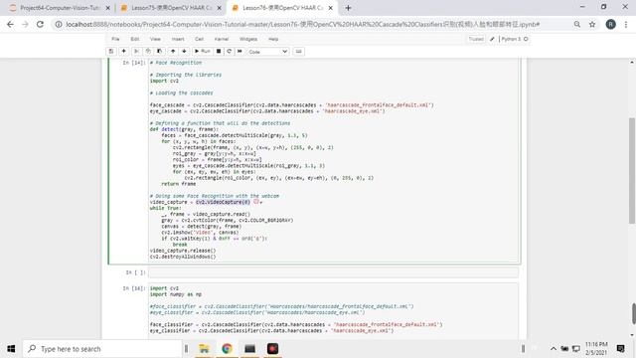
Task: Click the zoom magnifier icon in address bar
Action: pos(576,24)
